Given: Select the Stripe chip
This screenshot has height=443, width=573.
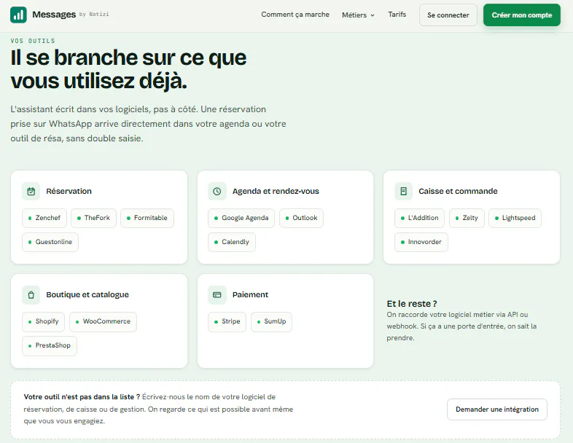Looking at the screenshot, I should (x=227, y=322).
